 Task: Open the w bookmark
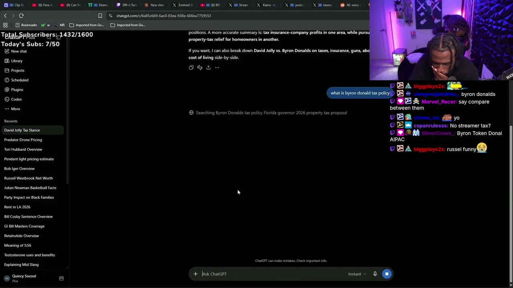(45, 25)
